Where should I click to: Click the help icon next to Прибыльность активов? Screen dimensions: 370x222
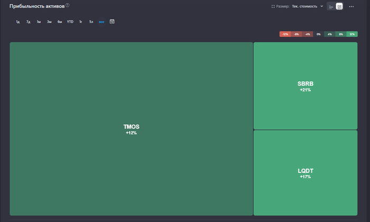68,5
